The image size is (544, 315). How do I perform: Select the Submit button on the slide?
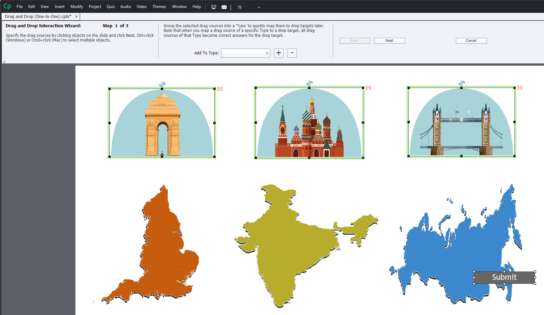(x=504, y=277)
